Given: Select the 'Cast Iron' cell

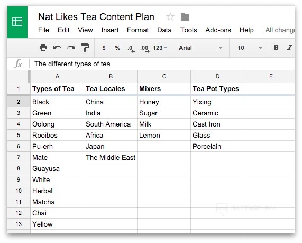Looking at the screenshot, I should click(x=217, y=124).
